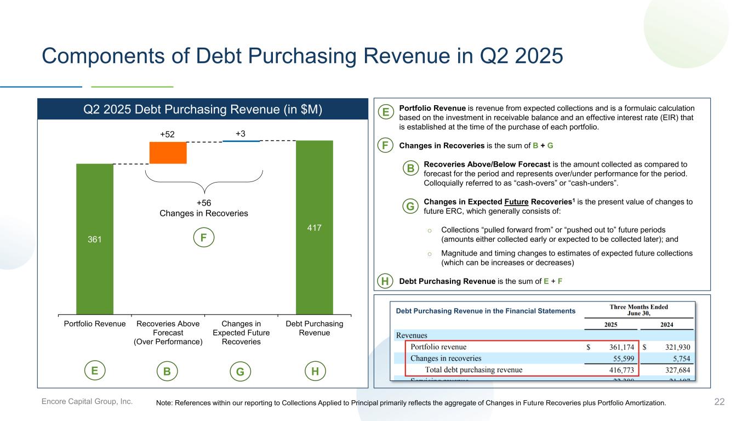Click the green bar labeled 361
The image size is (748, 421).
point(95,239)
